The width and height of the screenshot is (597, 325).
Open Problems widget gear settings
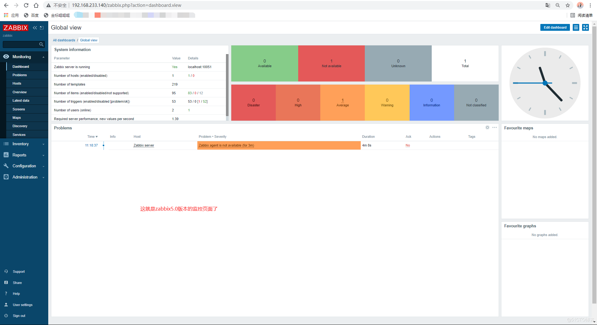click(x=487, y=128)
